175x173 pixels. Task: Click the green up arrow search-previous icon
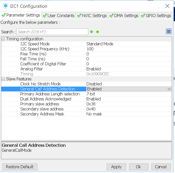click(98, 32)
